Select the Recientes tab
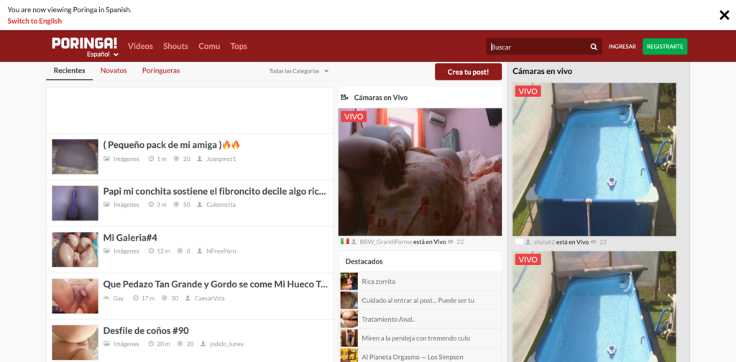Image resolution: width=736 pixels, height=362 pixels. (70, 71)
